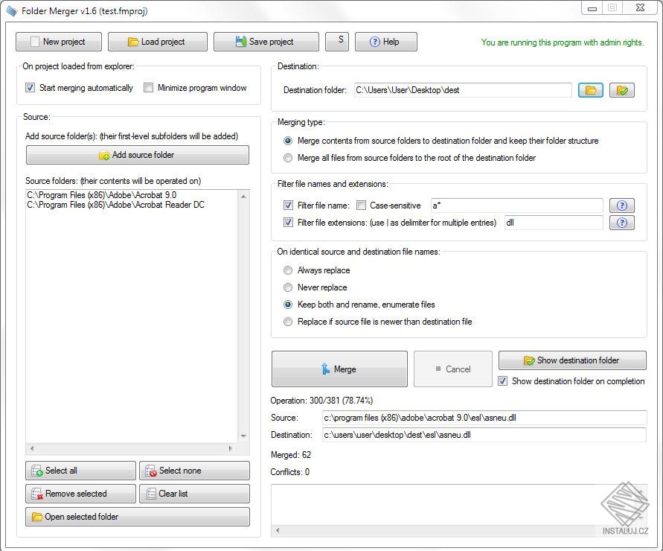Click the Destination folder path field
Screen dimensions: 663x551
click(x=463, y=90)
